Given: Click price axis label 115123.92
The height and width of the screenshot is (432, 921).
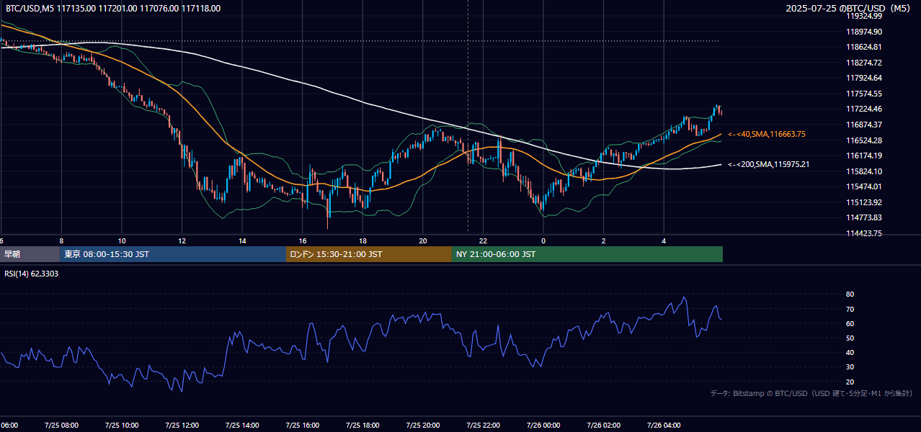Looking at the screenshot, I should 864,202.
